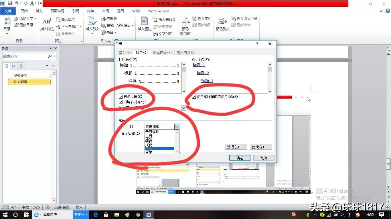Open 管理源 source manager
The width and height of the screenshot is (391, 219).
point(109,19)
